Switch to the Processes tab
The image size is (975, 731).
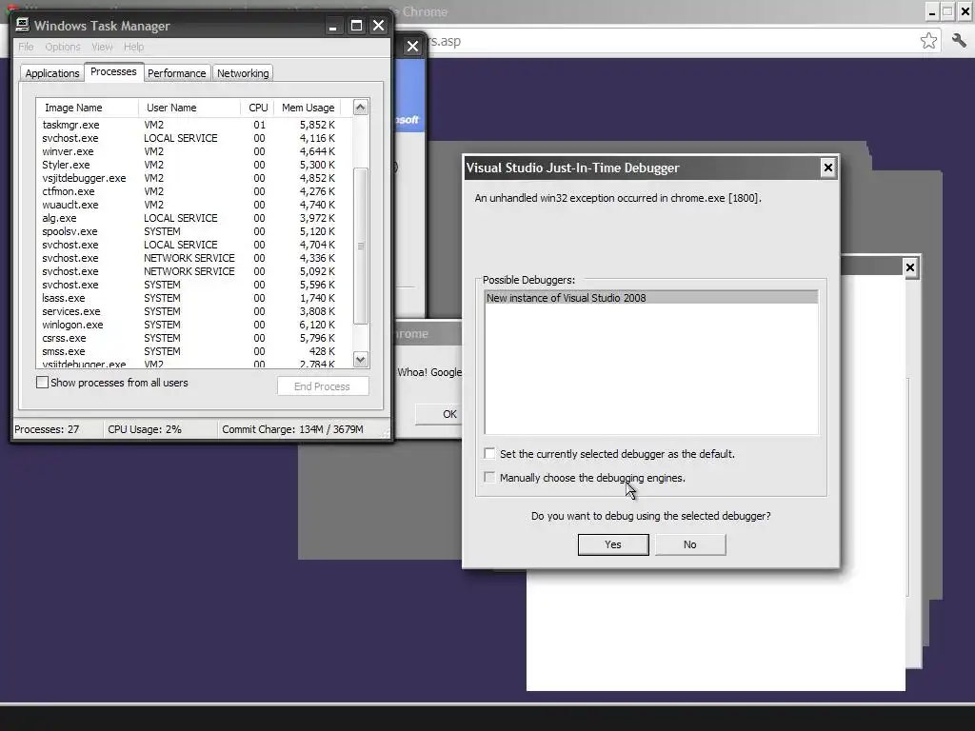114,72
